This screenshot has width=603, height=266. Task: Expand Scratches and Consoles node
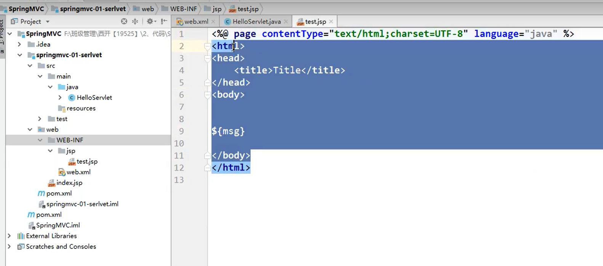(x=10, y=247)
